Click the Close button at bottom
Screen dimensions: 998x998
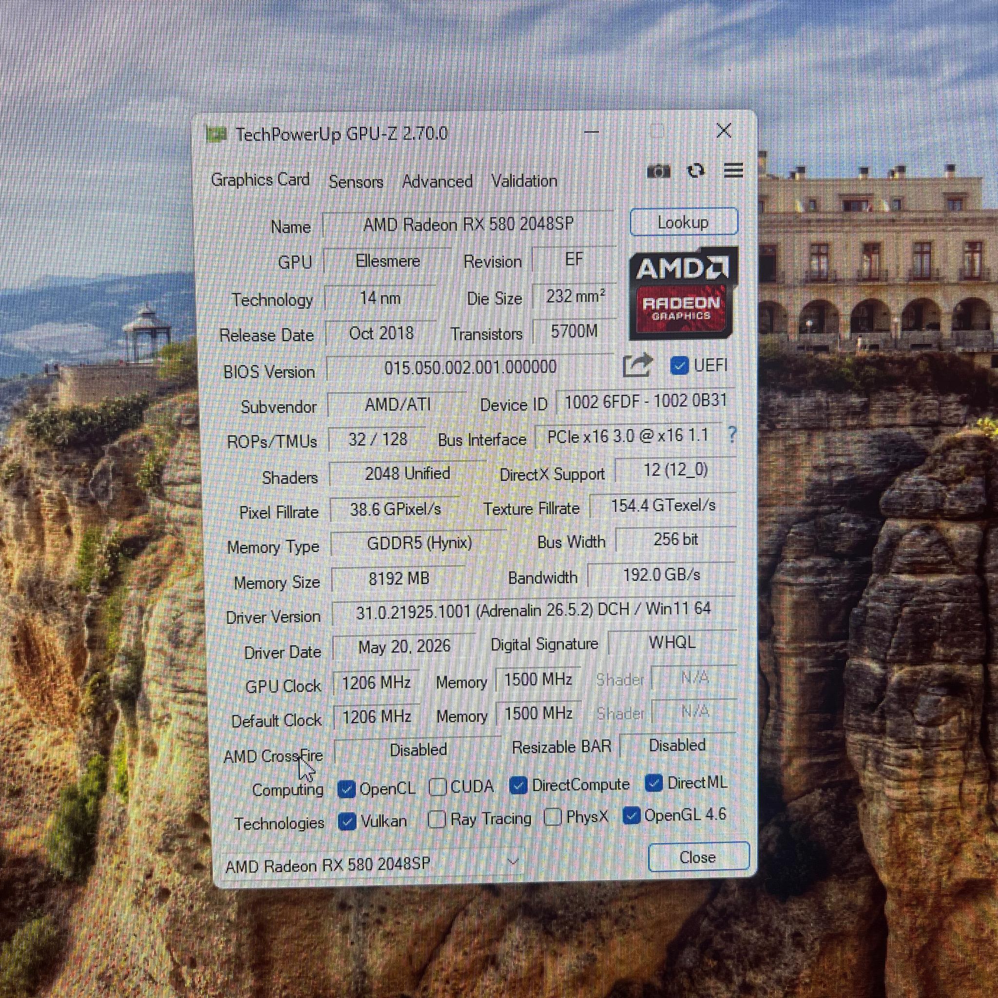698,858
